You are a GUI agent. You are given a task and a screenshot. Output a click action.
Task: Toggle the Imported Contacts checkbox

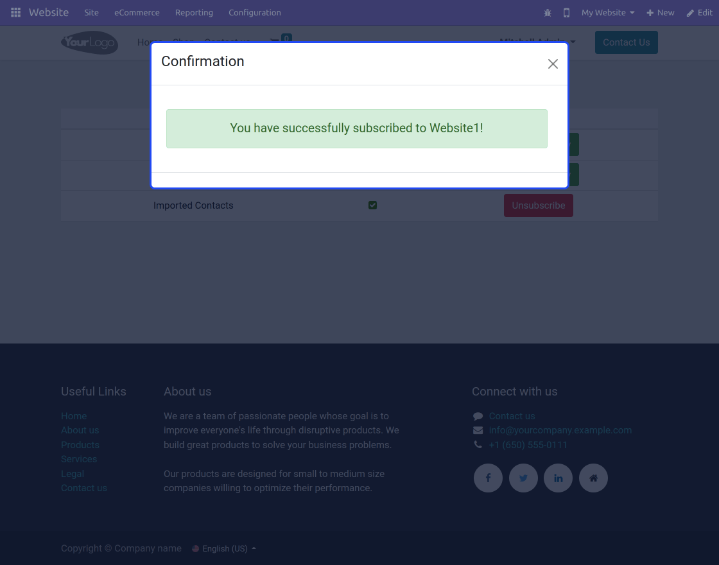click(x=372, y=205)
